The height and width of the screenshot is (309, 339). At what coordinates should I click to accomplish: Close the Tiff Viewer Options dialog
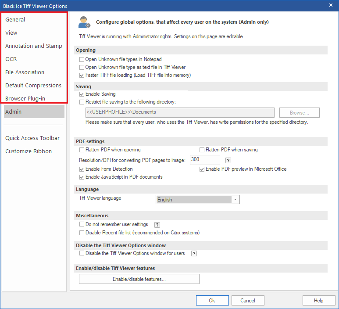[331, 5]
